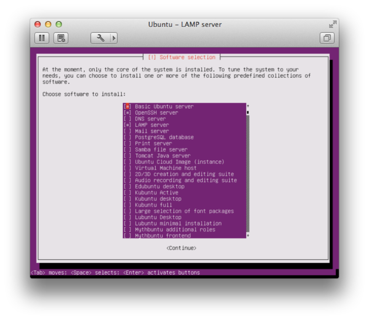Close the window with the red button

coord(38,24)
